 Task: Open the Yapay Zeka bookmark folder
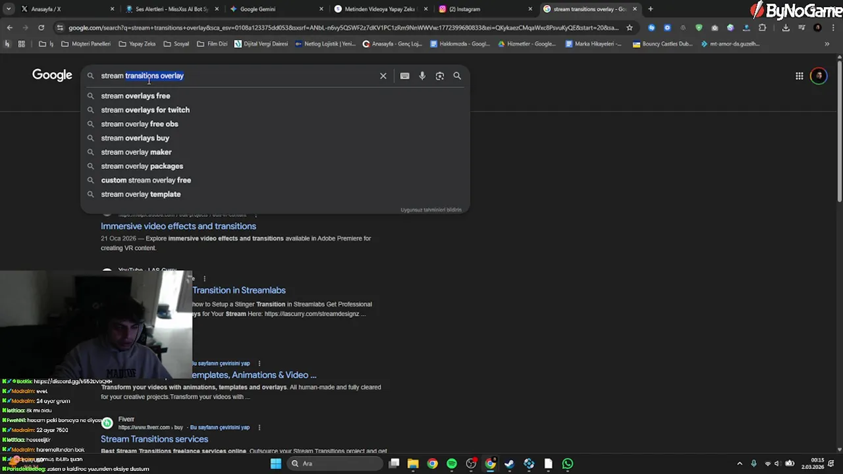point(137,44)
